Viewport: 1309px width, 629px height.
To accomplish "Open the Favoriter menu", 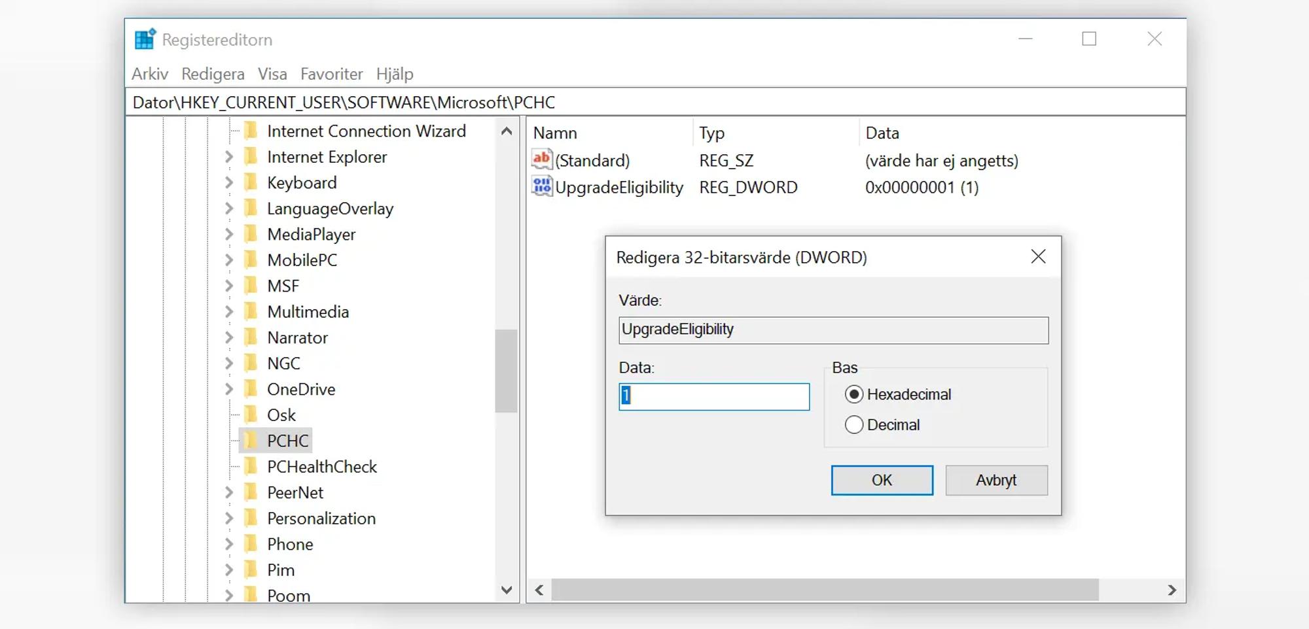I will 331,74.
